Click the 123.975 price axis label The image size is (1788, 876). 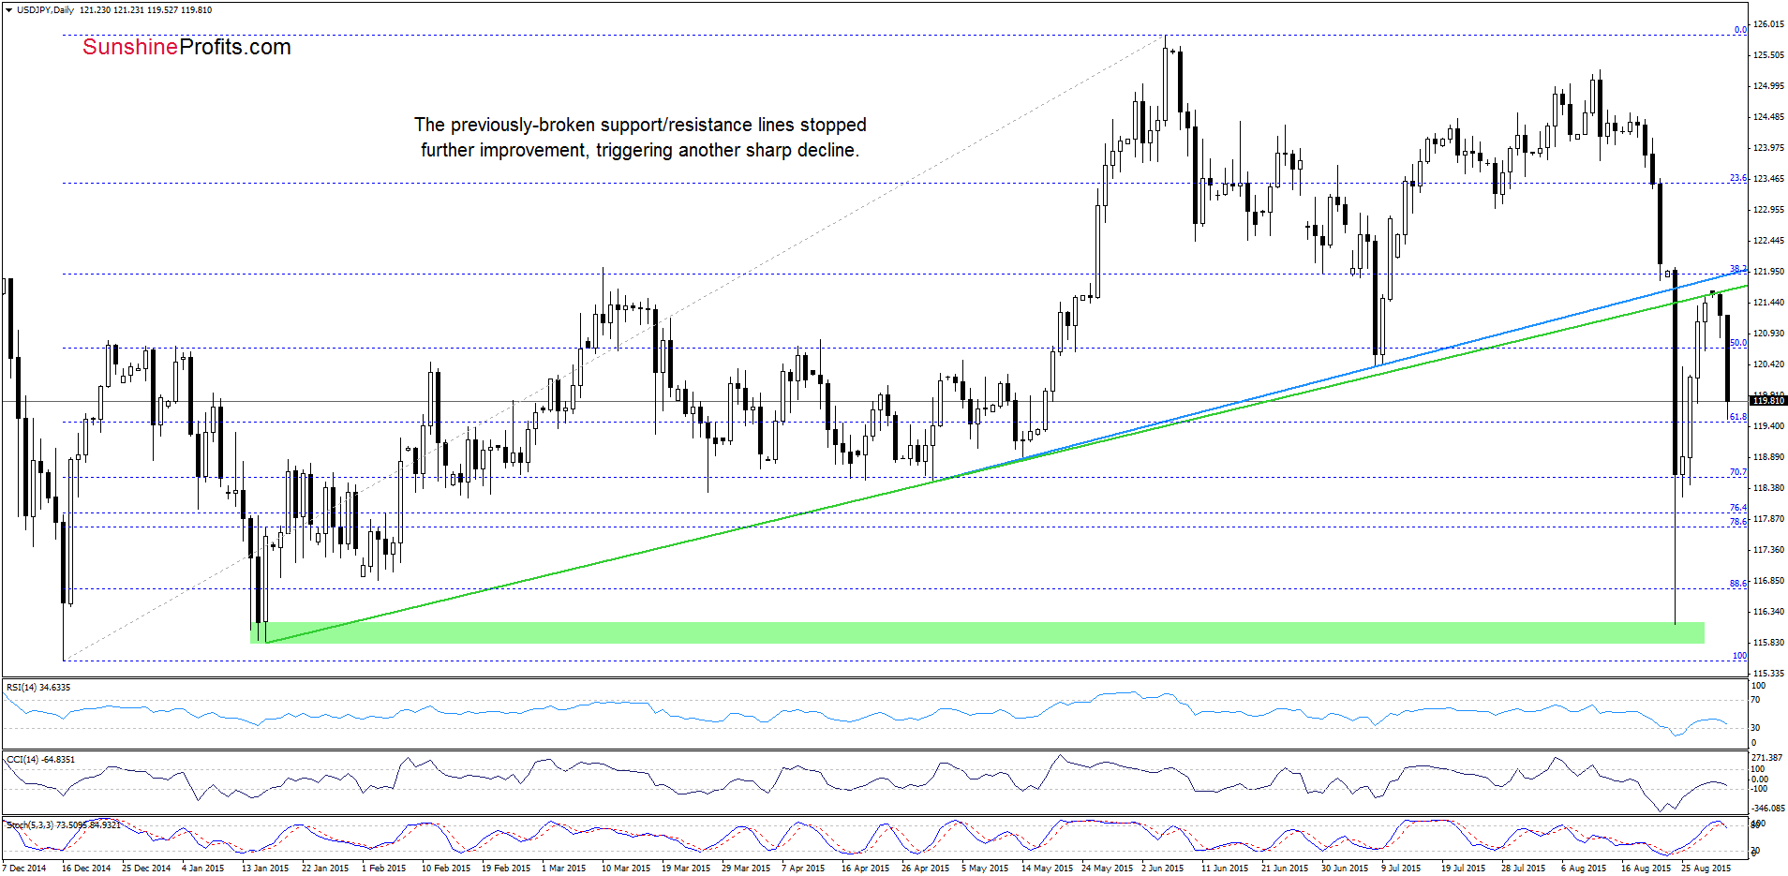point(1767,148)
